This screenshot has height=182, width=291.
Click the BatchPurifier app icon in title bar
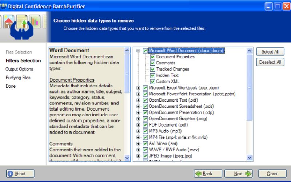pos(3,6)
